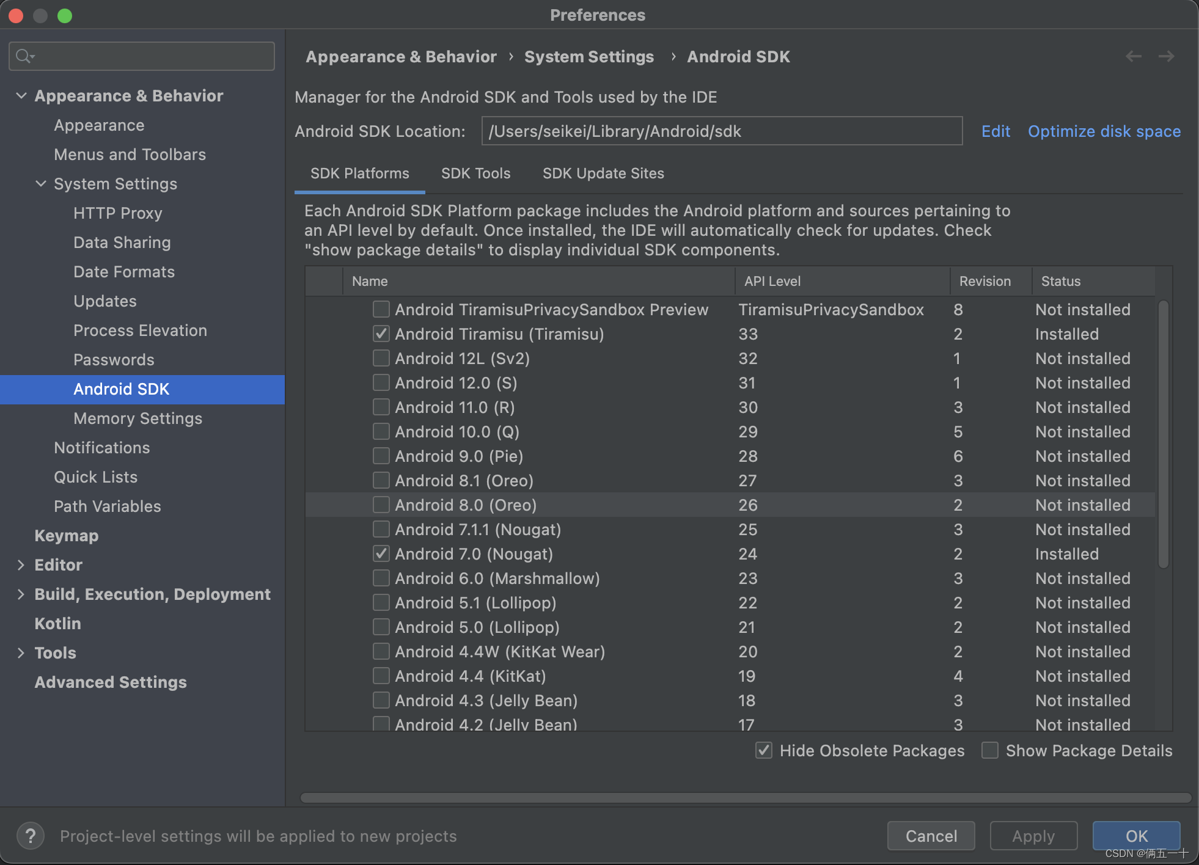Open Date Formats settings
The image size is (1199, 865).
124,272
